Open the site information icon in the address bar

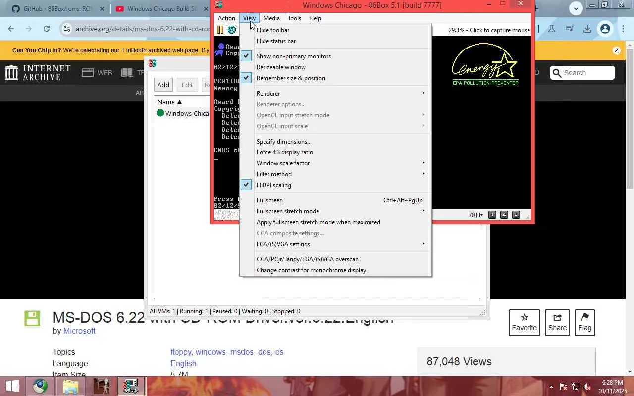tap(67, 29)
